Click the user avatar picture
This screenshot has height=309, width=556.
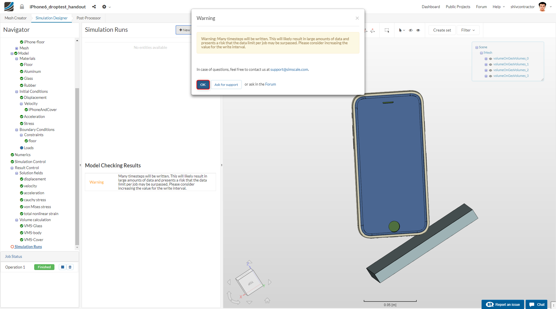pos(542,6)
